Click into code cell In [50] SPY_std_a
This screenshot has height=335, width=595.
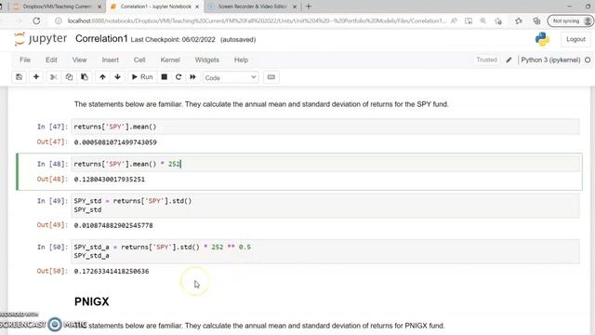[325, 251]
